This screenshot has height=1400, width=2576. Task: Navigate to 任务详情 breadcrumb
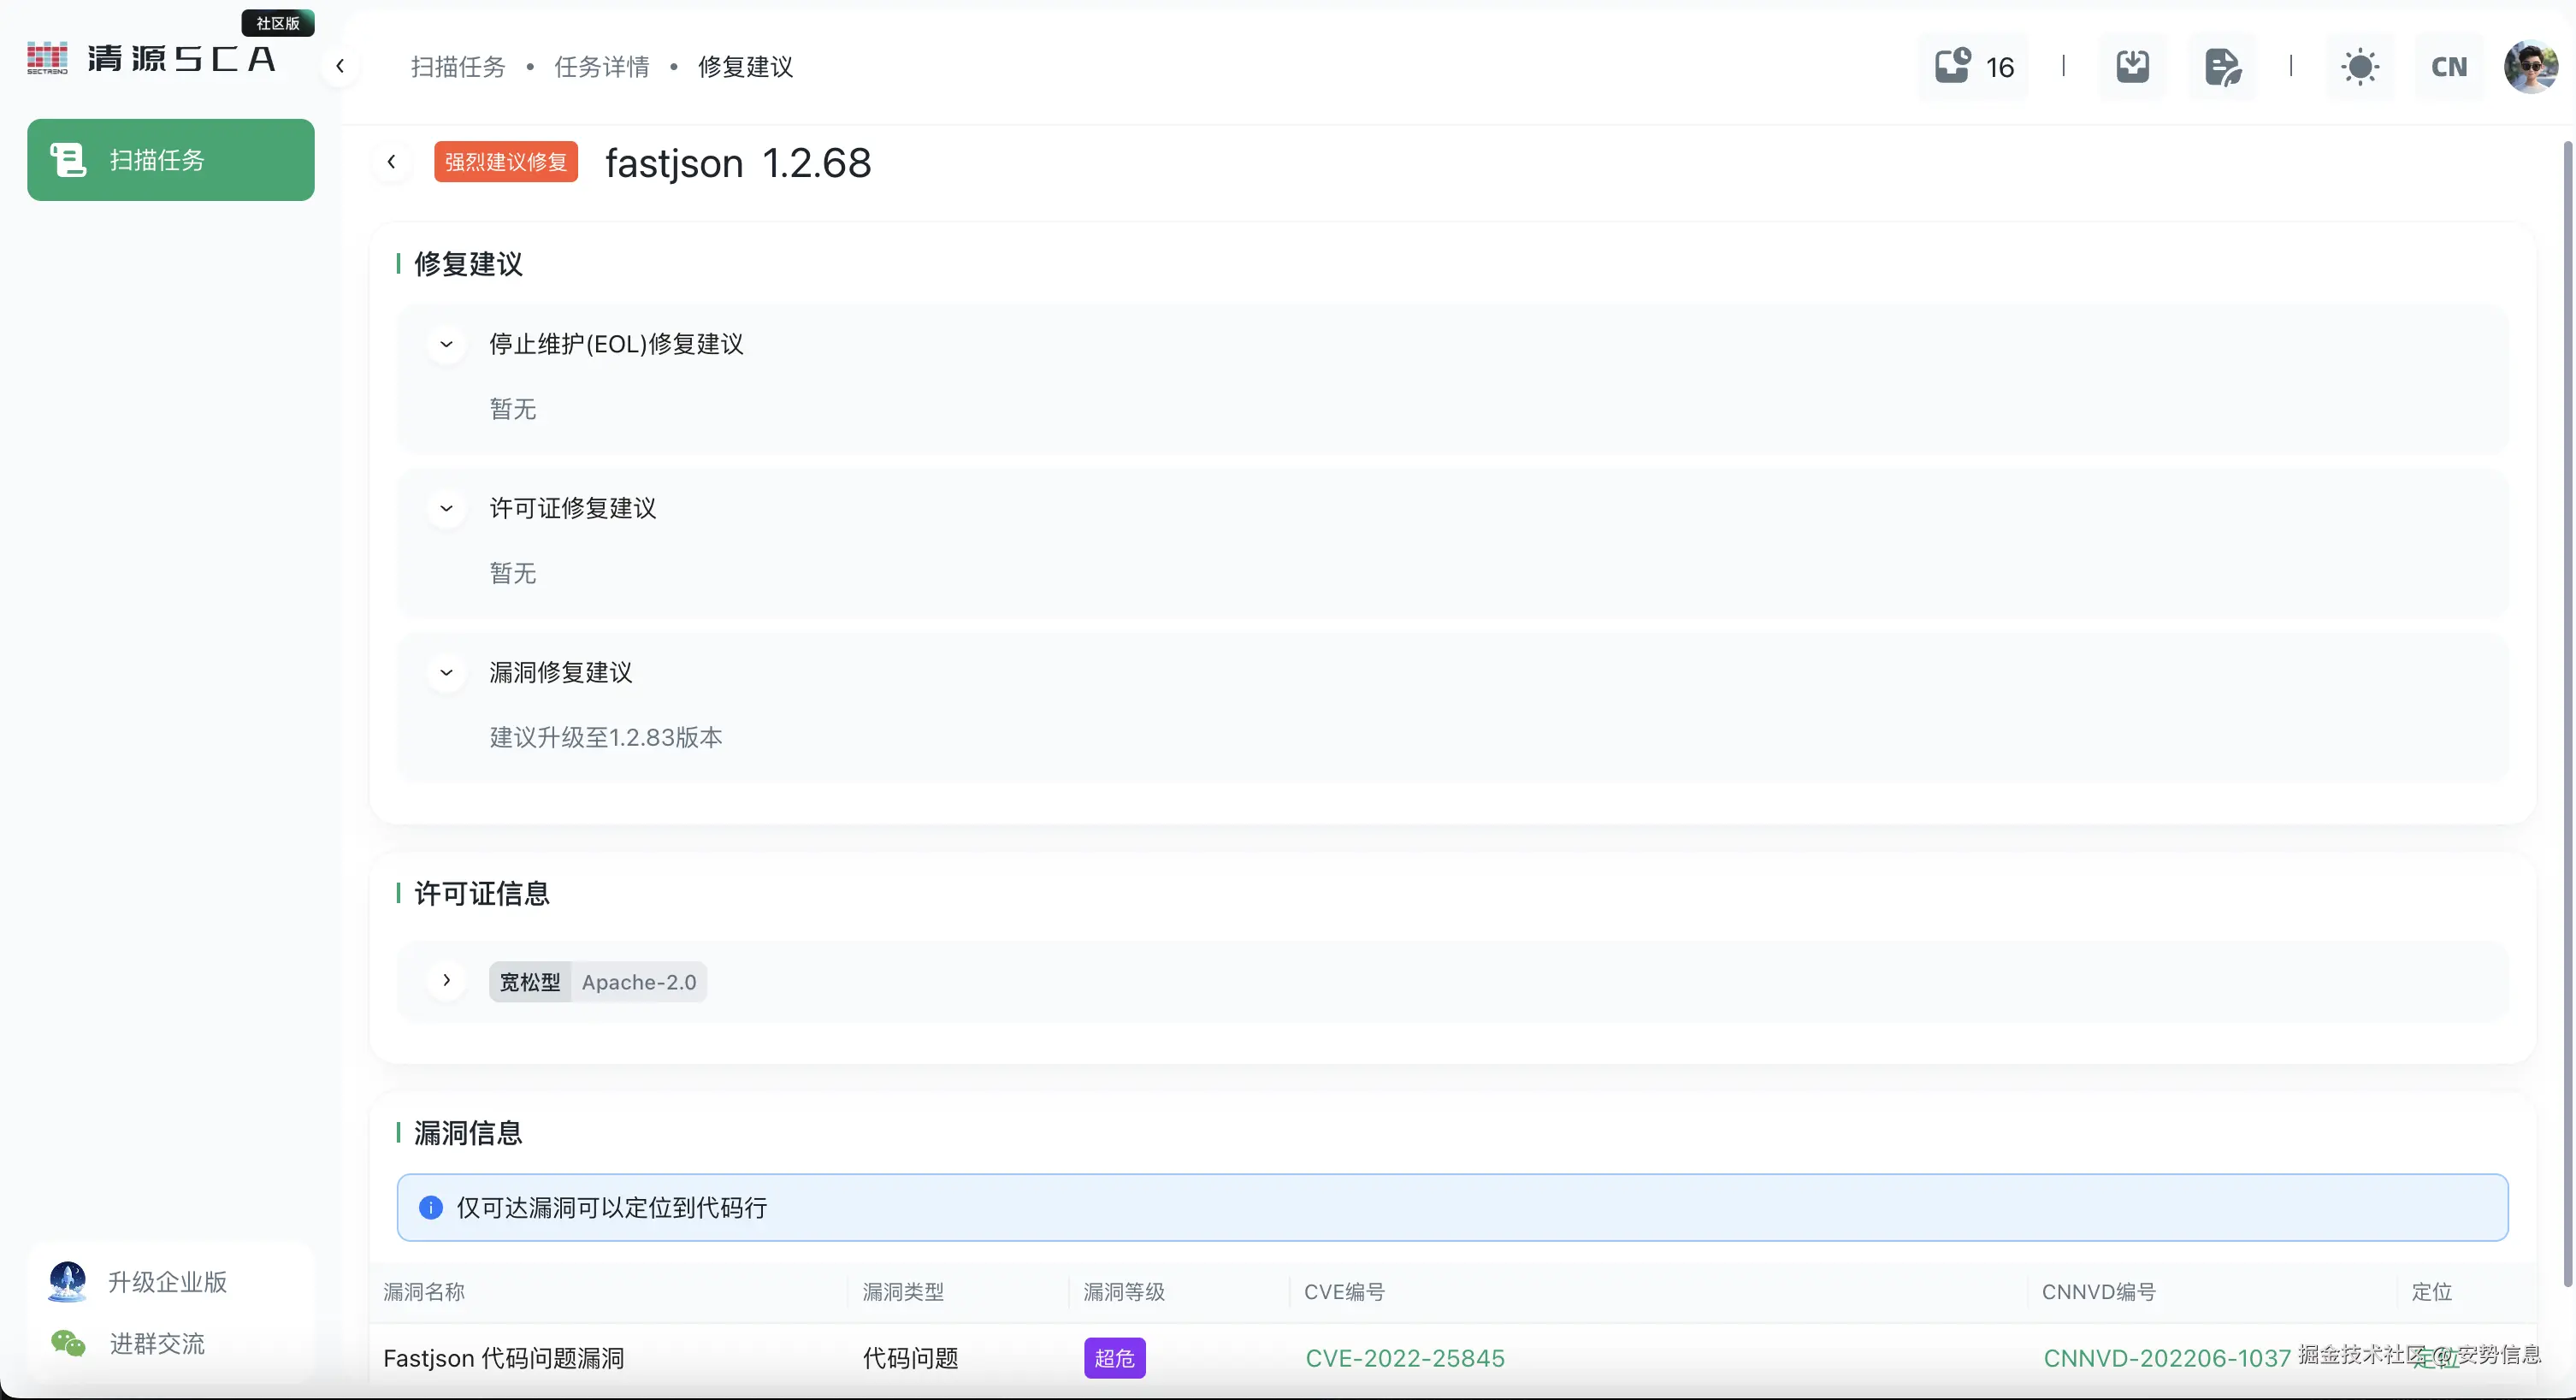click(x=601, y=66)
